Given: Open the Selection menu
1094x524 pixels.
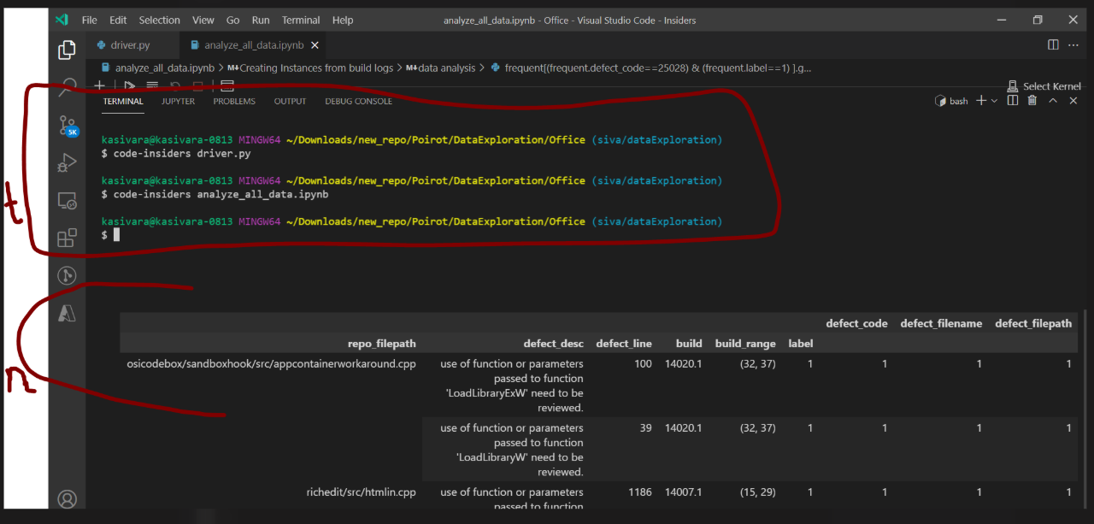Looking at the screenshot, I should click(x=159, y=20).
